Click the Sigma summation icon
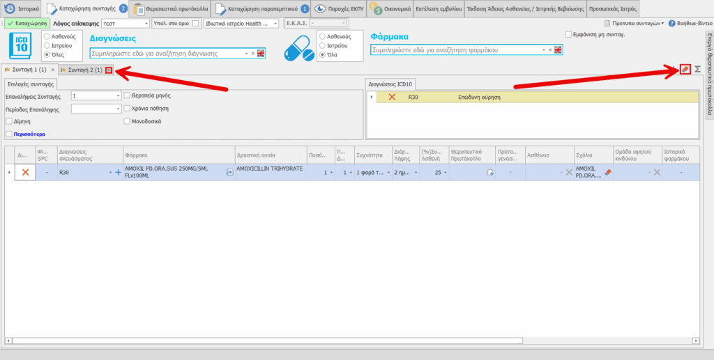The image size is (714, 360). tap(697, 70)
